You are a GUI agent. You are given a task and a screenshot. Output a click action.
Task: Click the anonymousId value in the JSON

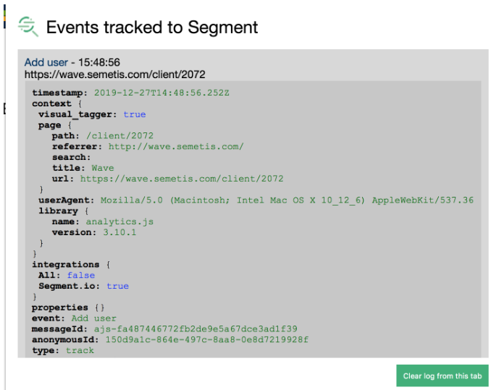point(207,339)
